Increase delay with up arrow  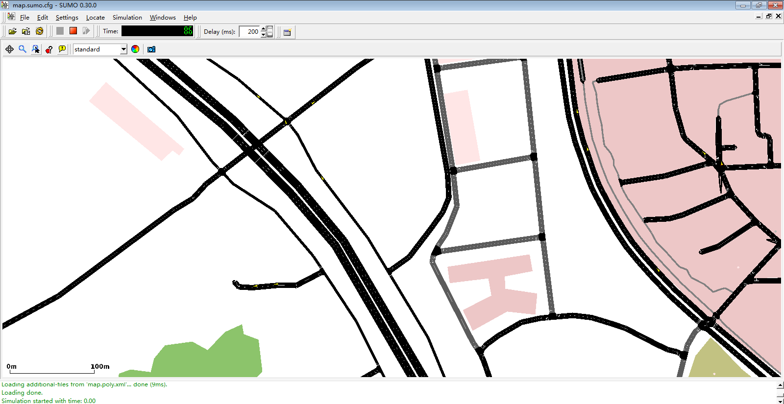(263, 28)
